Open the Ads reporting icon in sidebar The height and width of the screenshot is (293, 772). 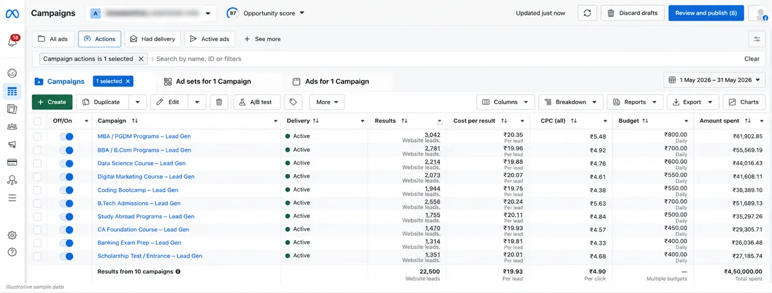pyautogui.click(x=12, y=109)
